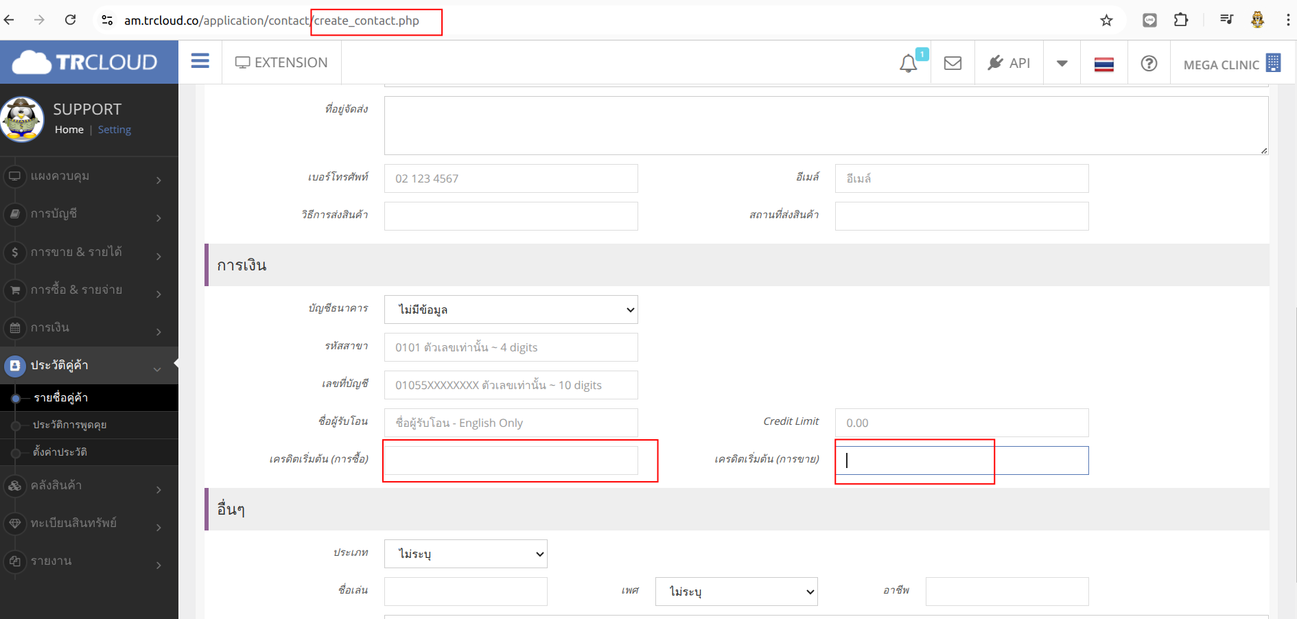
Task: Click the chevron beside รายงาน
Action: (159, 565)
